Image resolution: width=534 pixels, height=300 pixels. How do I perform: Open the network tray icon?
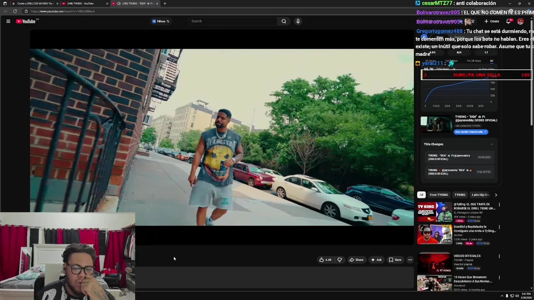[x=512, y=296]
